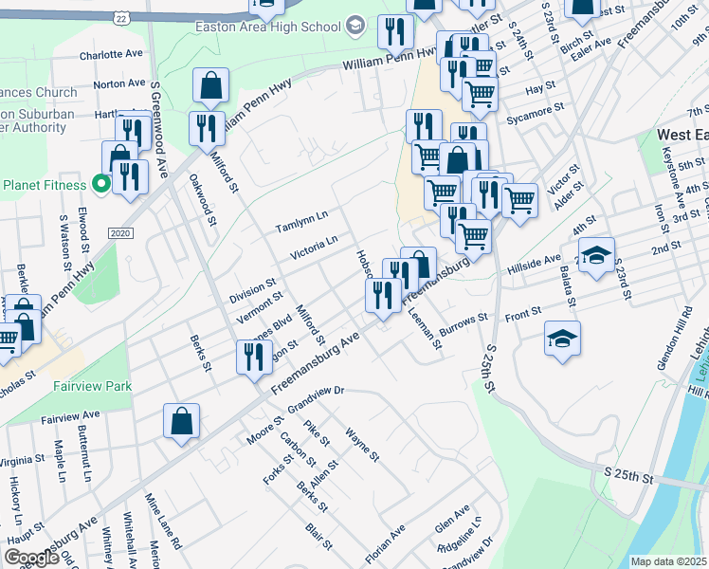Click the Vermont St label
Viewport: 709px width, 569px height.
(260, 307)
